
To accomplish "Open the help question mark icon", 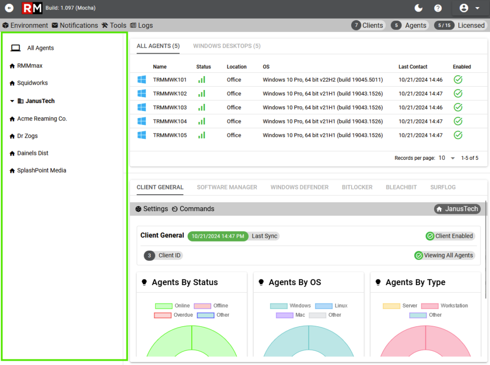I will coord(438,8).
